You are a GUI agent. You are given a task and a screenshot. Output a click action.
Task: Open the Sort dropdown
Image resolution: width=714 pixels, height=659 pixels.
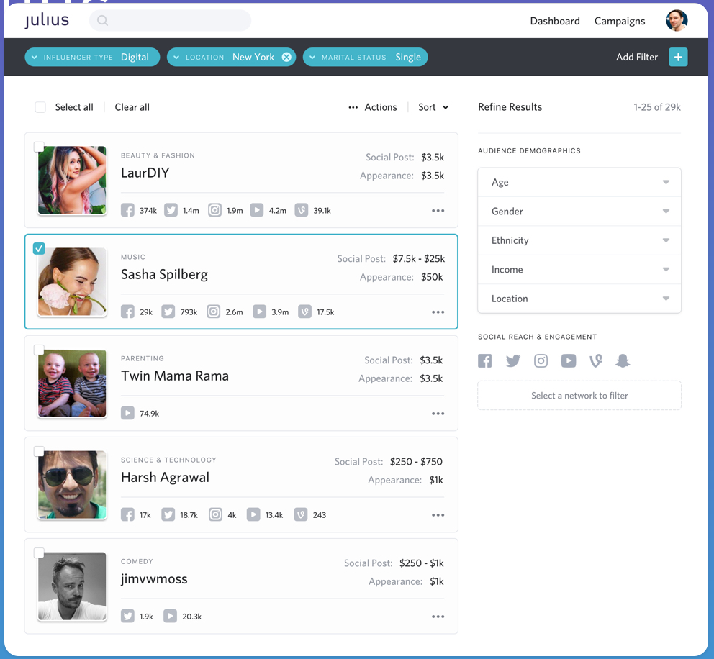tap(433, 107)
